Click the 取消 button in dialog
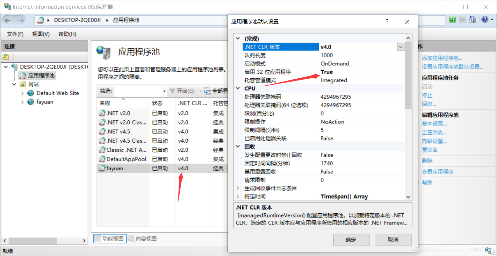This screenshot has height=256, width=497. coord(394,240)
